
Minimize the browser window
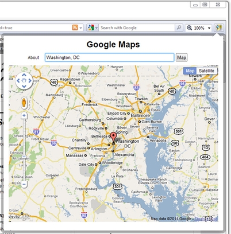195,5
